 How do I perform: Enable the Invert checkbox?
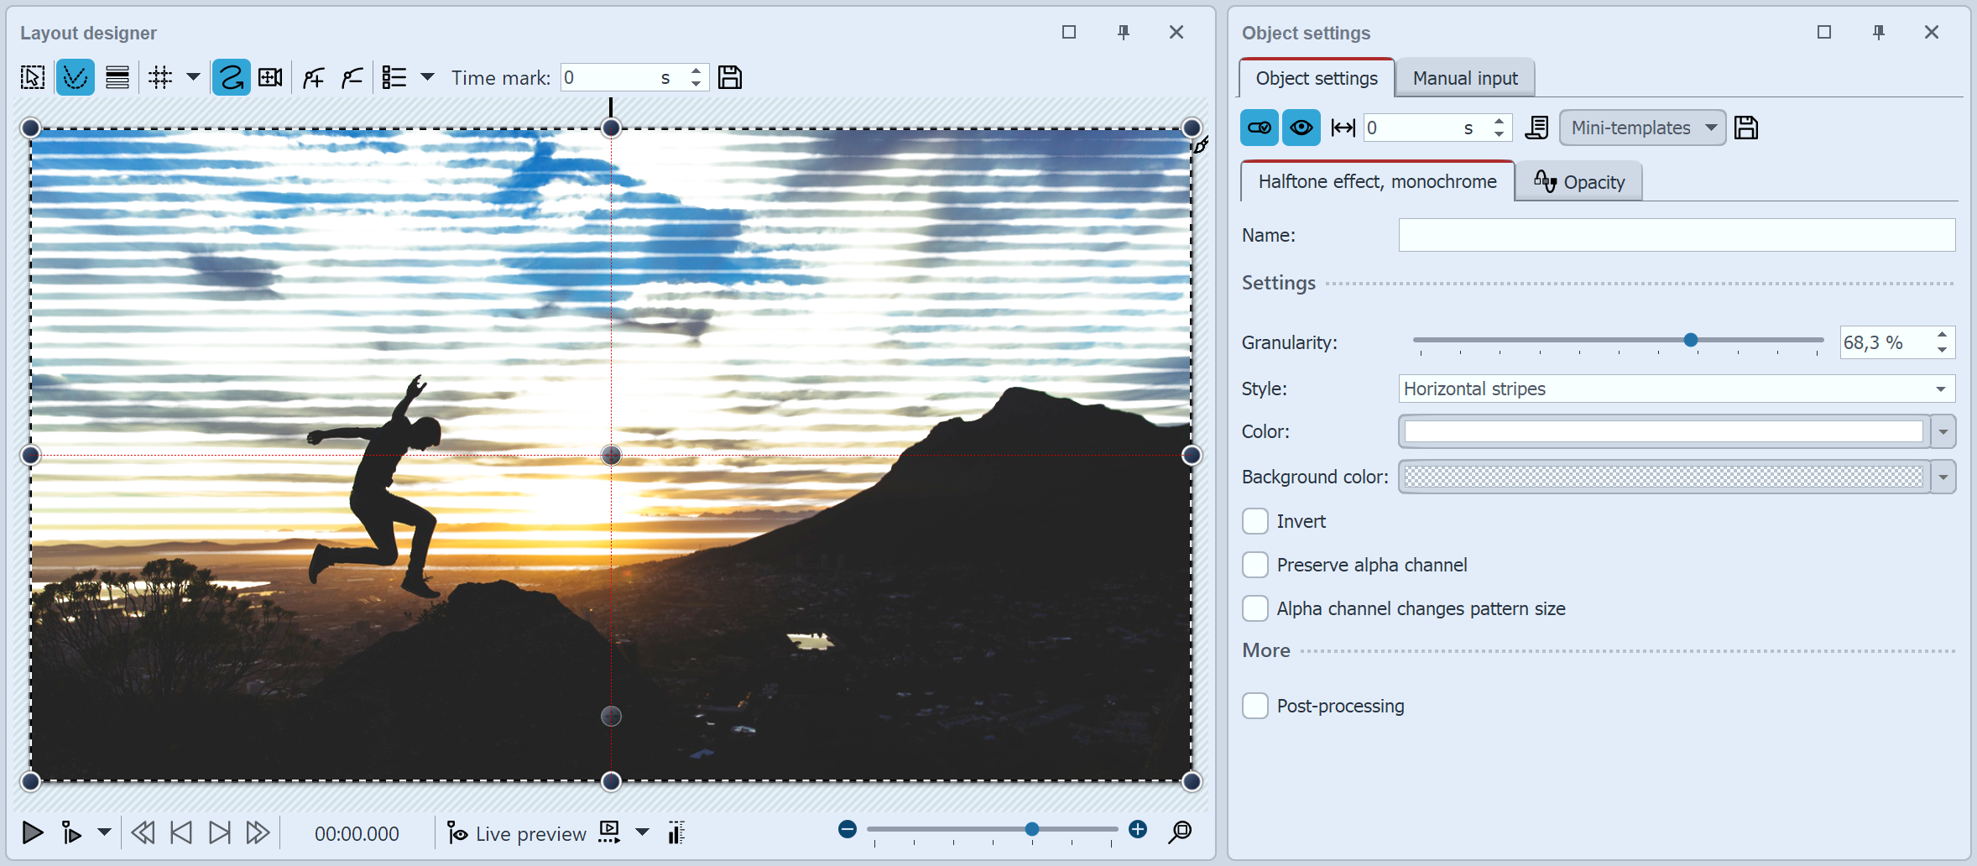(x=1255, y=521)
